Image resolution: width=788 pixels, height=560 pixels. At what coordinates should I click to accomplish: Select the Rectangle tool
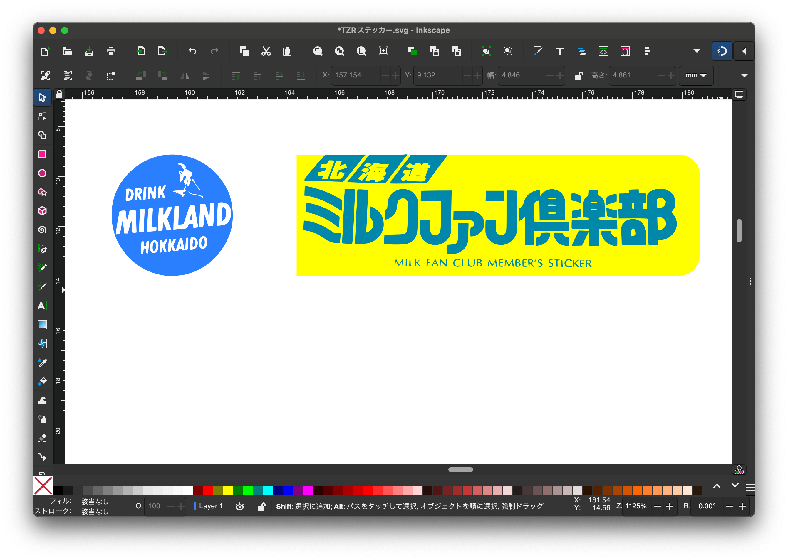click(42, 154)
